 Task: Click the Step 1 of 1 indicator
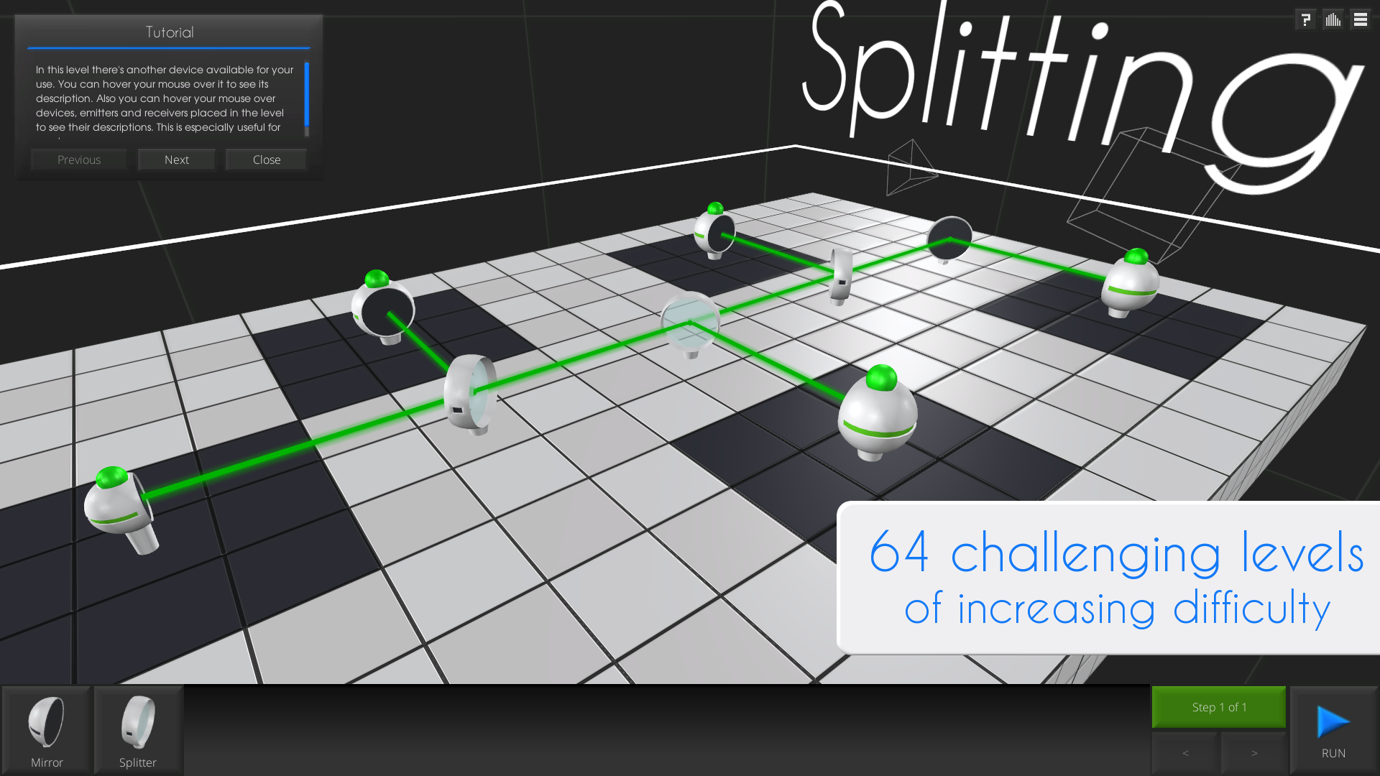point(1218,707)
